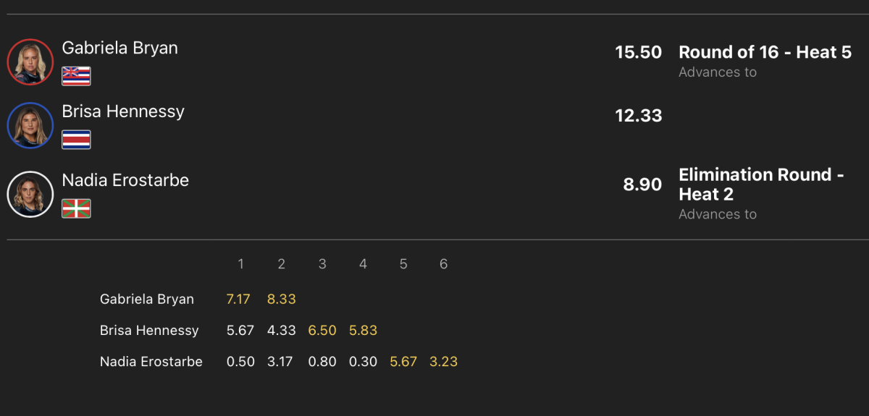Open Gabriela Bryan's profile photo
Image resolution: width=869 pixels, height=416 pixels.
click(30, 61)
